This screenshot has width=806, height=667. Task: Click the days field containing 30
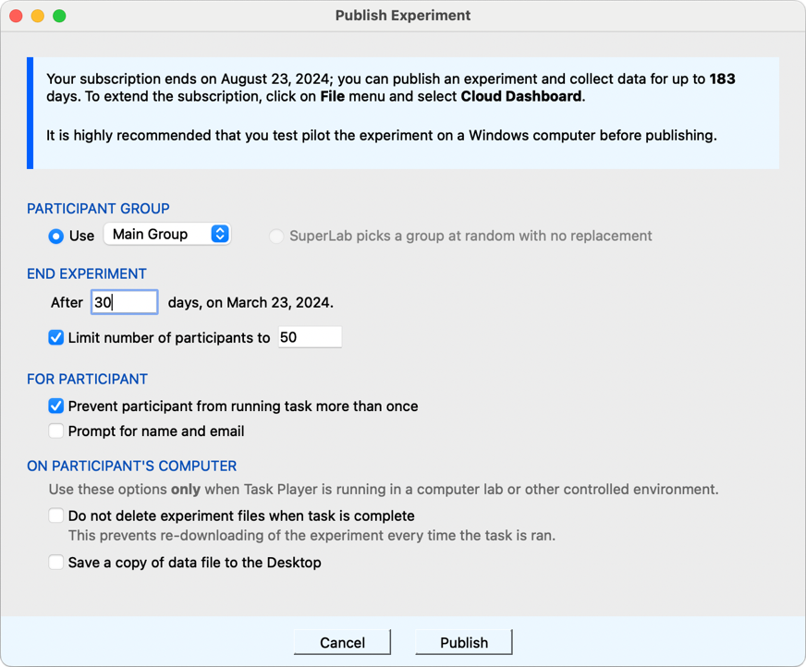pos(124,302)
